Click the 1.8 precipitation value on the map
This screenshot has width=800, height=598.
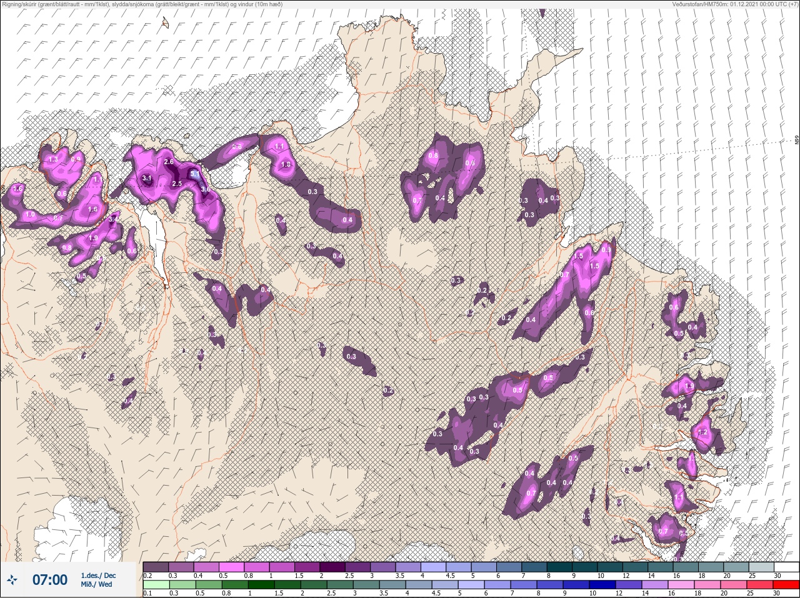click(286, 165)
